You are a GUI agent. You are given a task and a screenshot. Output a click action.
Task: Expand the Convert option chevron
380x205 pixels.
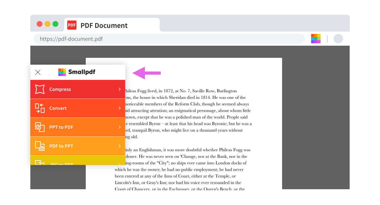coord(120,108)
